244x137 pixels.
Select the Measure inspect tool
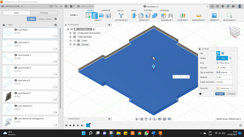pyautogui.click(x=199, y=16)
